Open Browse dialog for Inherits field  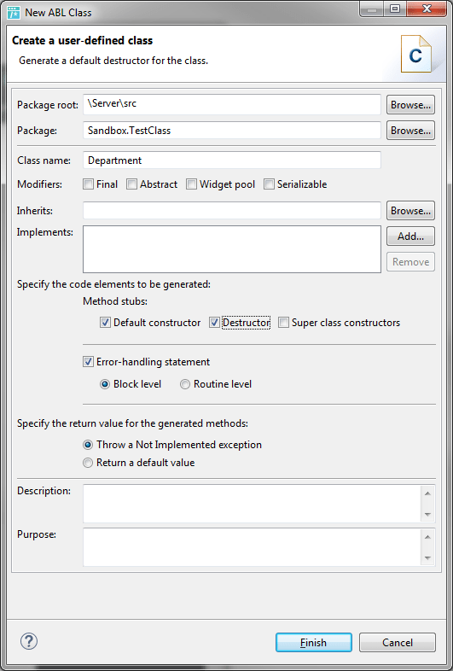pos(410,211)
